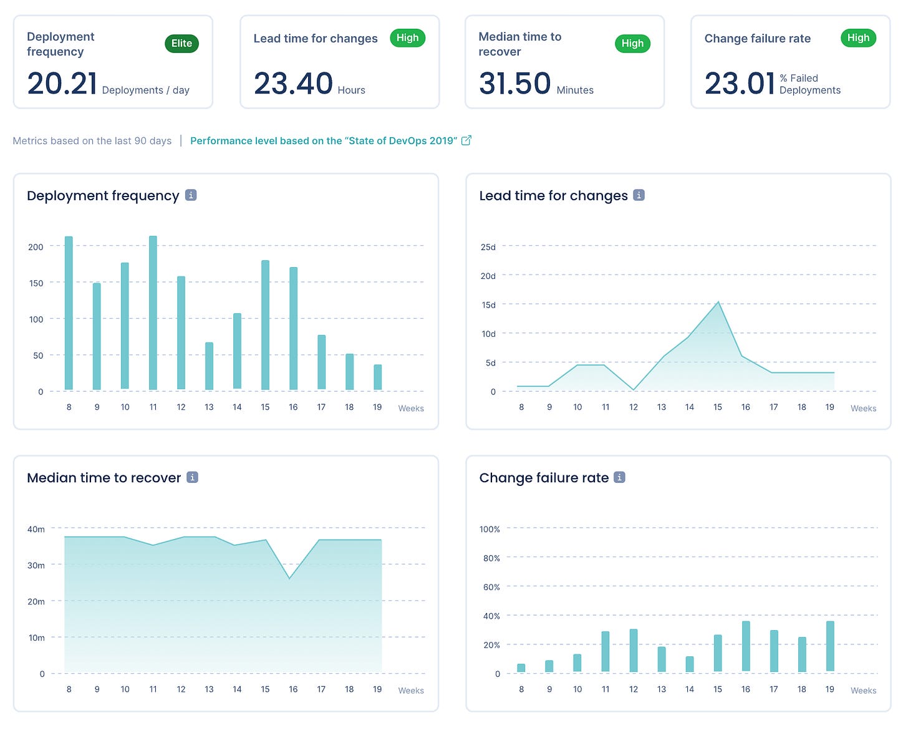Click the High badge on Lead time card
Image resolution: width=908 pixels, height=733 pixels.
pos(408,38)
